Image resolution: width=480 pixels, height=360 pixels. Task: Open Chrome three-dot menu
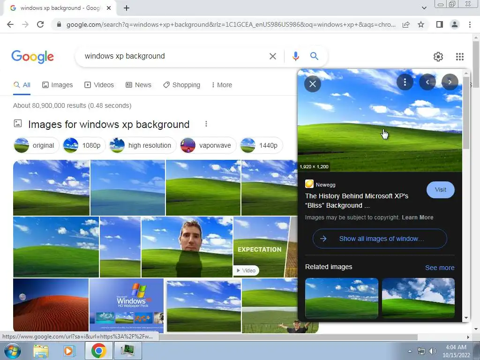(470, 24)
